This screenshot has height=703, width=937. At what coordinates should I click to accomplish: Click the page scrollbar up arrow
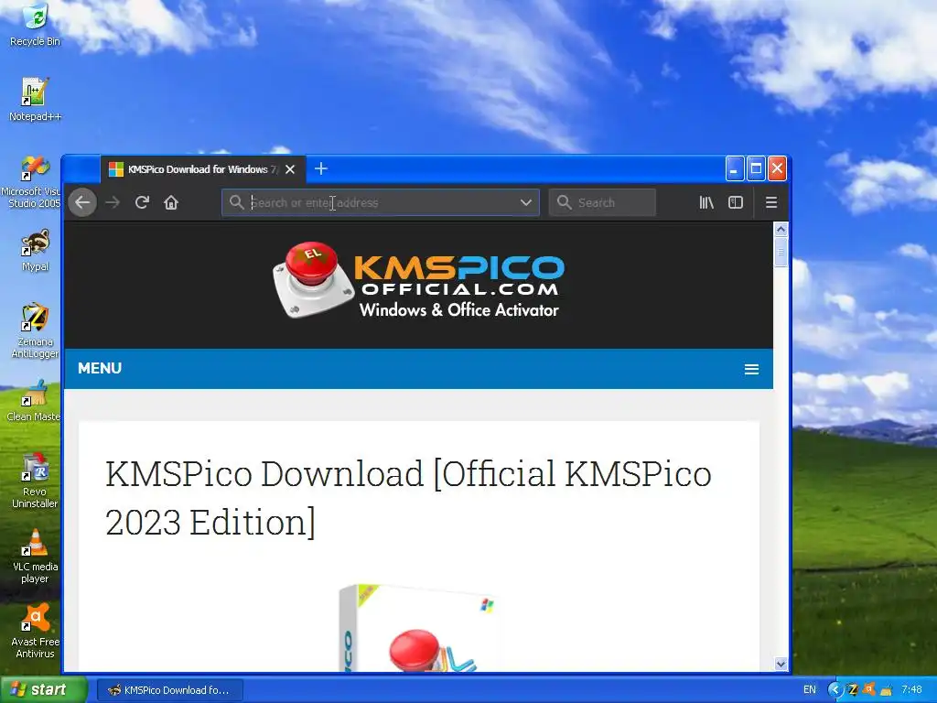[781, 230]
